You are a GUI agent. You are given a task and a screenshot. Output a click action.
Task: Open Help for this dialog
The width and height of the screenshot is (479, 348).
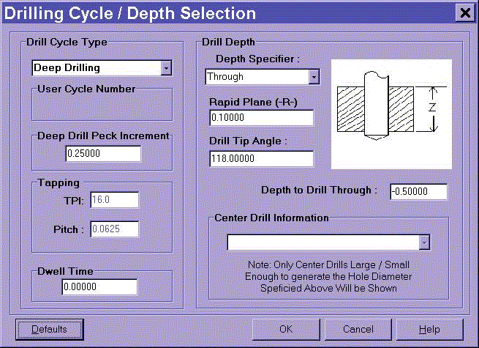(429, 330)
